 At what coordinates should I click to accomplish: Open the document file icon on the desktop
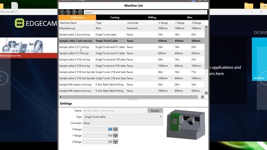[x=15, y=5]
